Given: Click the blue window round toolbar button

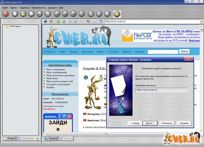Looking at the screenshot, I should coord(99,14).
